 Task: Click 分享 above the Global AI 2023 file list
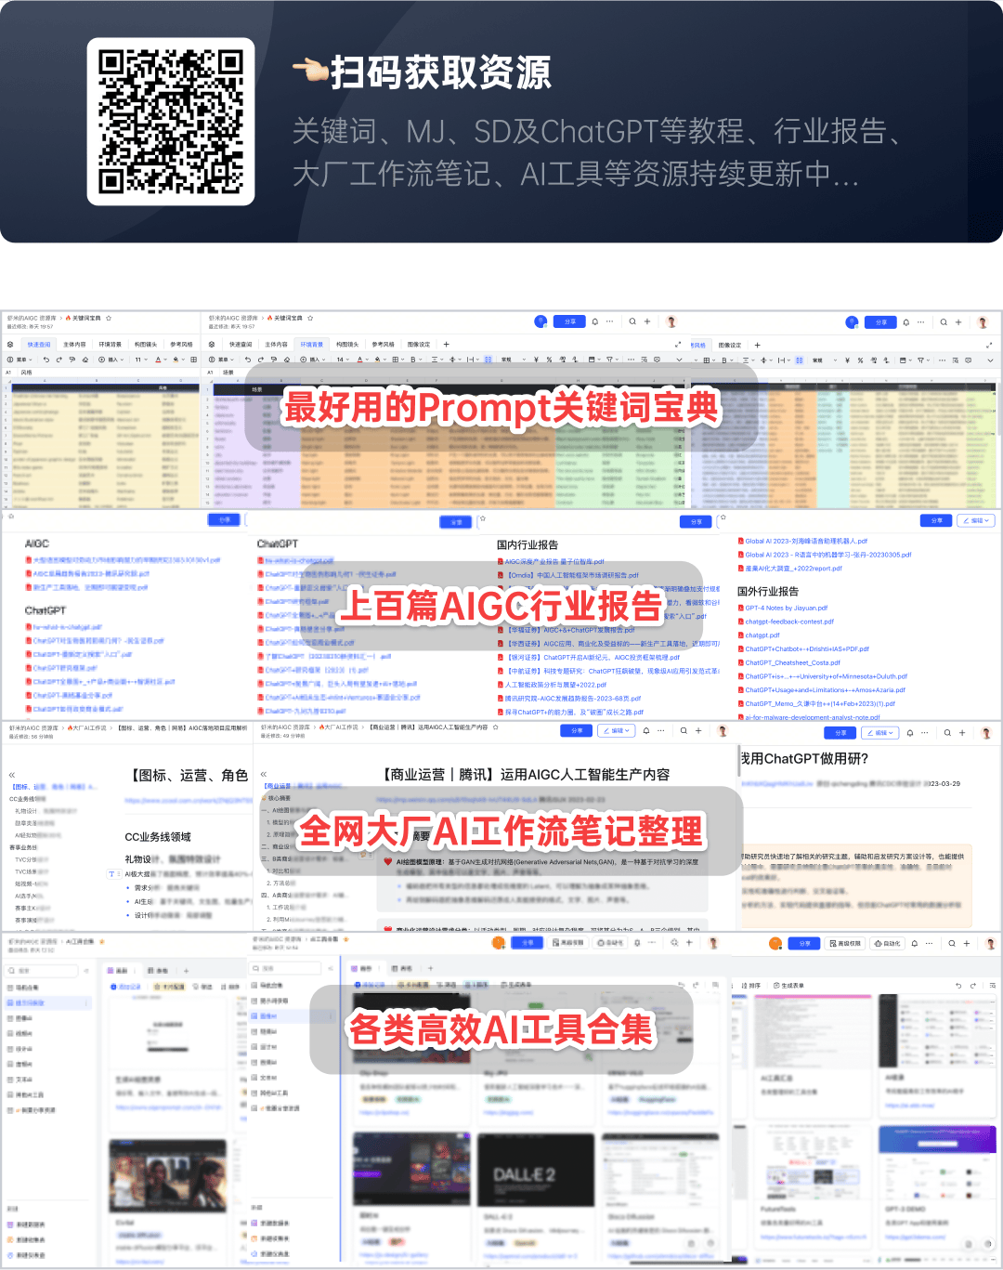tap(936, 521)
